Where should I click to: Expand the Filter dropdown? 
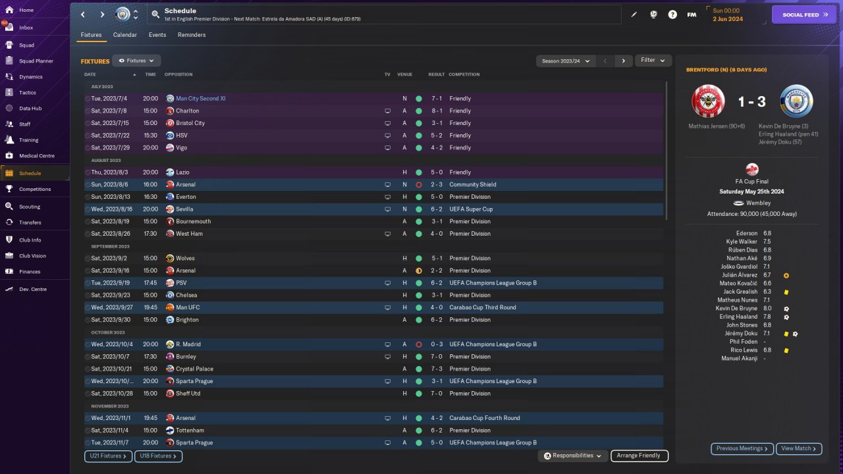coord(653,61)
